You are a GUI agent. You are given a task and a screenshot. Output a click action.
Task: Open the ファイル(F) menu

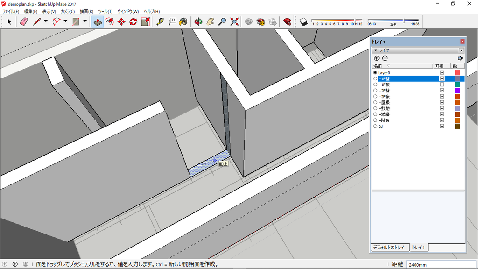point(11,11)
